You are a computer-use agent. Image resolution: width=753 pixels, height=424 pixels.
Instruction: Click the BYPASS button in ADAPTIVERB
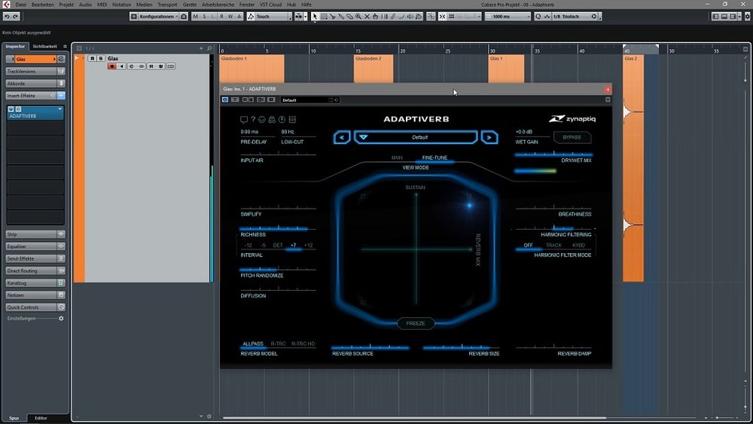[572, 137]
